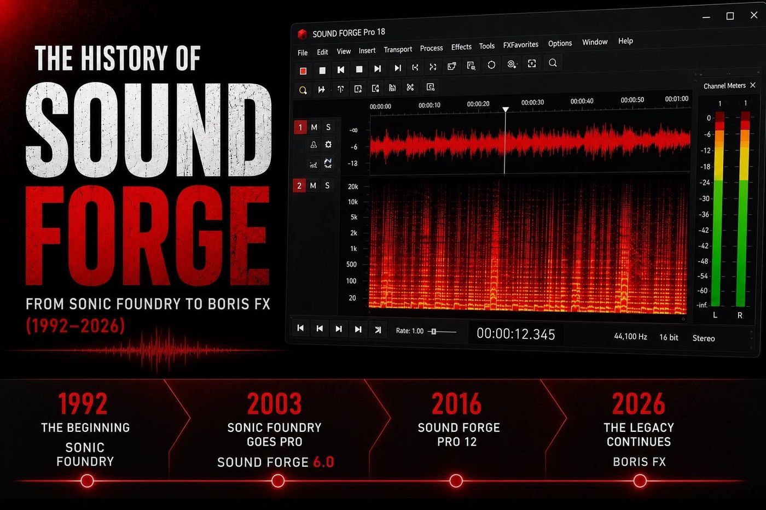Screen dimensions: 766x510
Task: Click the spectrogram view in track 2
Action: 527,246
